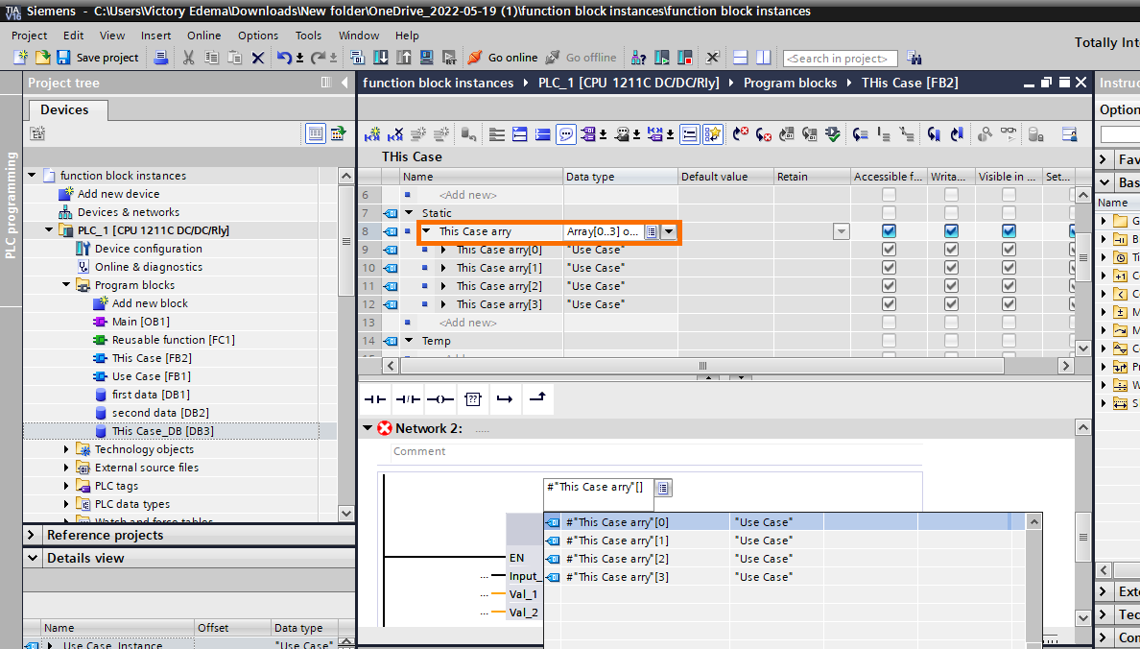Click in the Search in project field
The height and width of the screenshot is (649, 1140).
840,58
